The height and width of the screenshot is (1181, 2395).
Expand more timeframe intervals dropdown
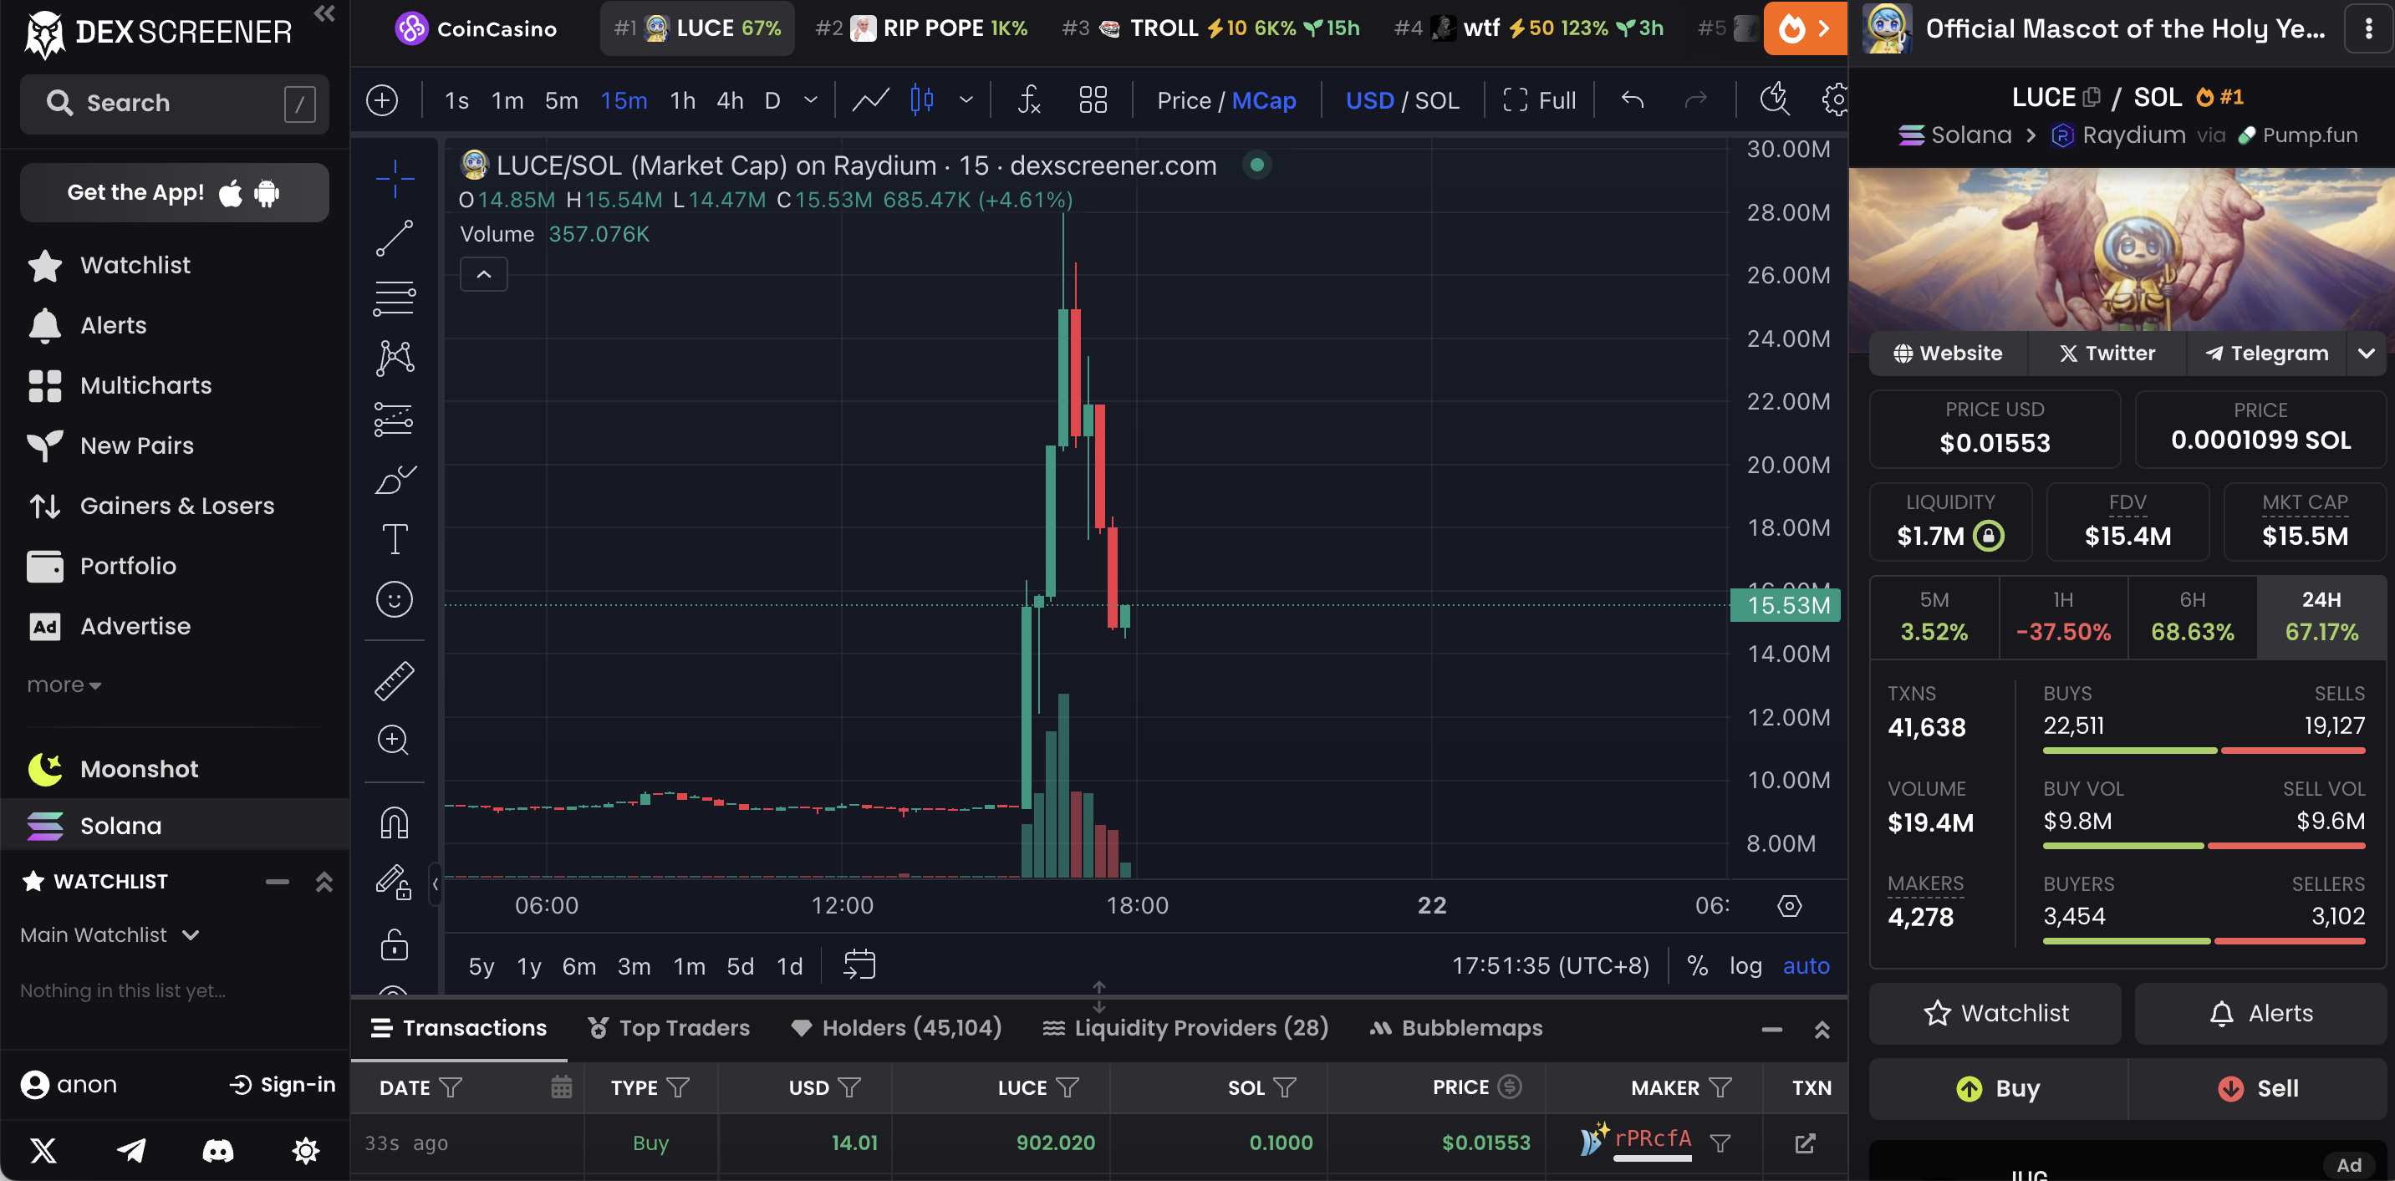tap(811, 100)
